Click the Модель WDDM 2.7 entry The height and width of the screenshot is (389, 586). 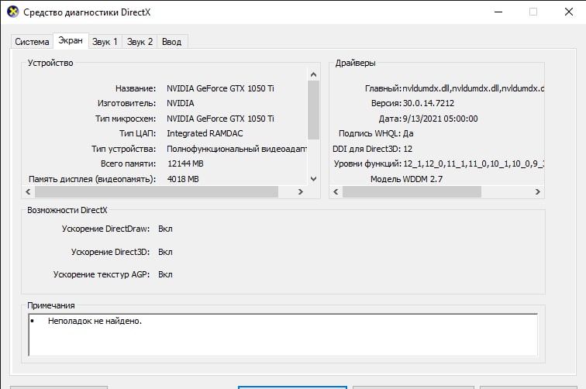coord(407,179)
